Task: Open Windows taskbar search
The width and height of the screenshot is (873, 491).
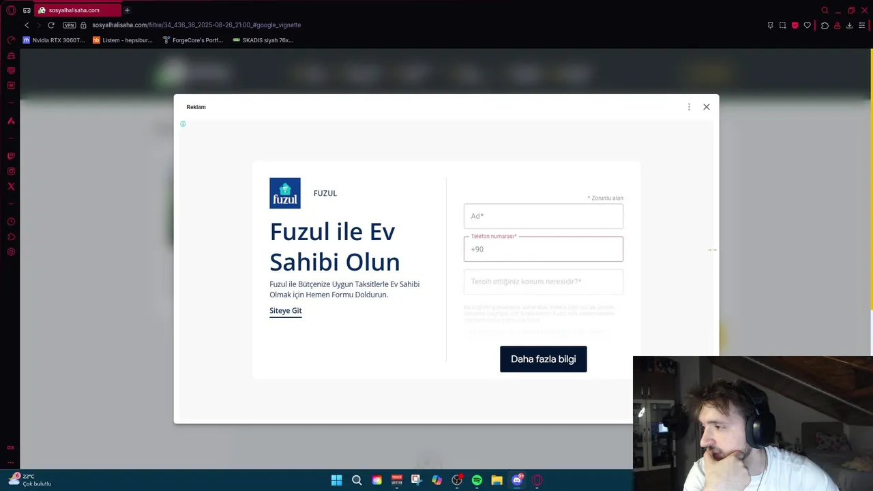Action: pyautogui.click(x=357, y=480)
